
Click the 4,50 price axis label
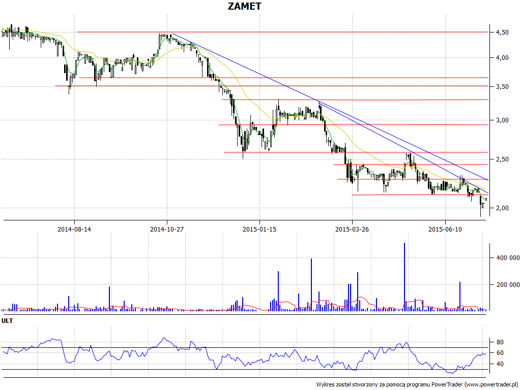(x=502, y=32)
